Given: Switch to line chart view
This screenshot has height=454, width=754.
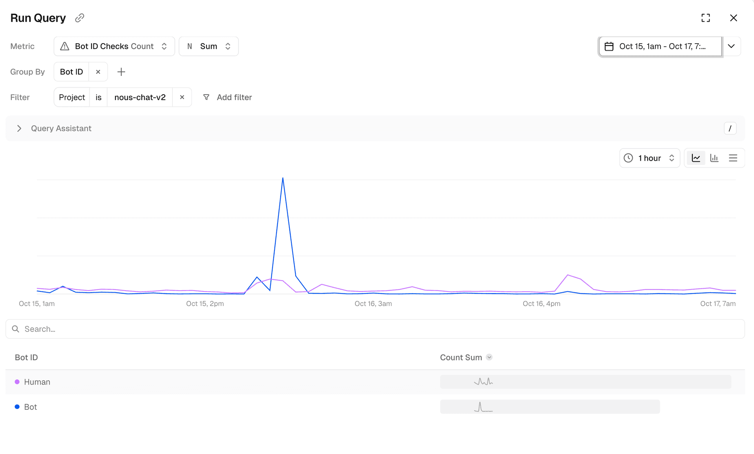Looking at the screenshot, I should click(696, 158).
